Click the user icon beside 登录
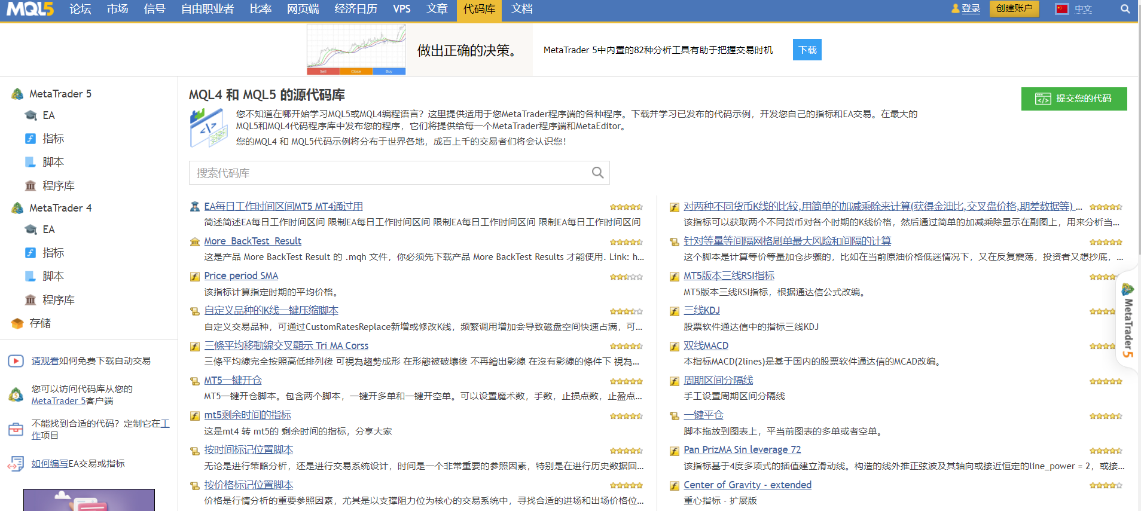Screen dimensions: 1141x511 coord(955,9)
